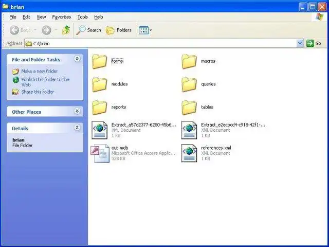
Task: Open Forward button history dropdown arrow
Action: pyautogui.click(x=56, y=30)
